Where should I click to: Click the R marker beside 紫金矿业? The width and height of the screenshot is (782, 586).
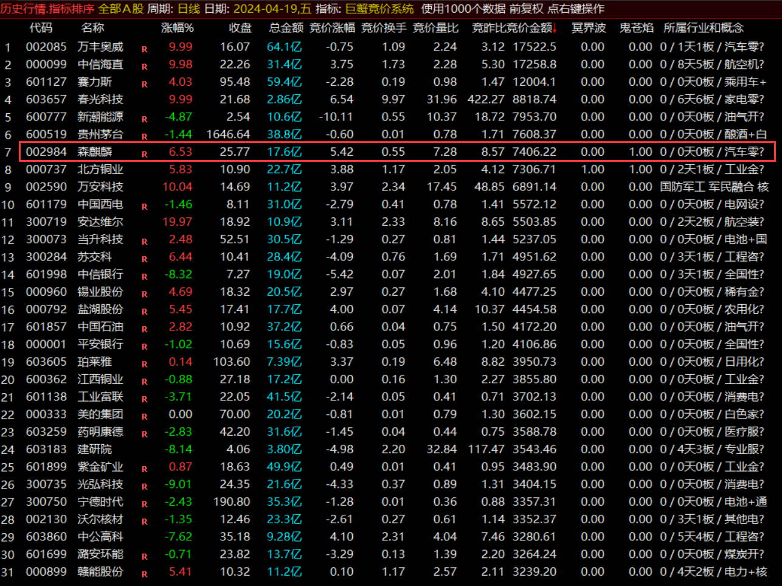145,470
